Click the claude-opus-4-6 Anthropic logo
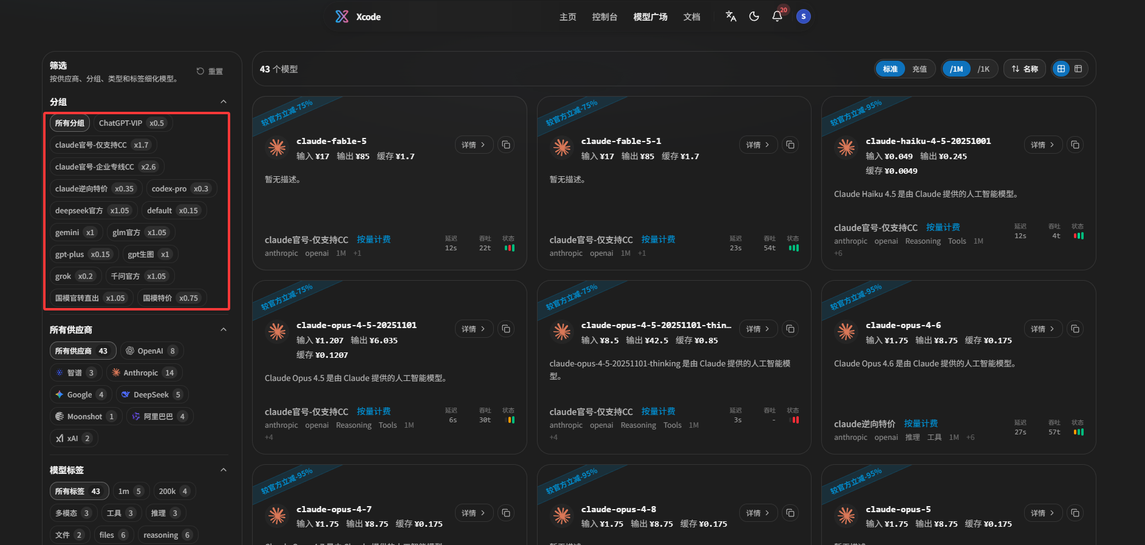This screenshot has width=1145, height=545. [846, 331]
